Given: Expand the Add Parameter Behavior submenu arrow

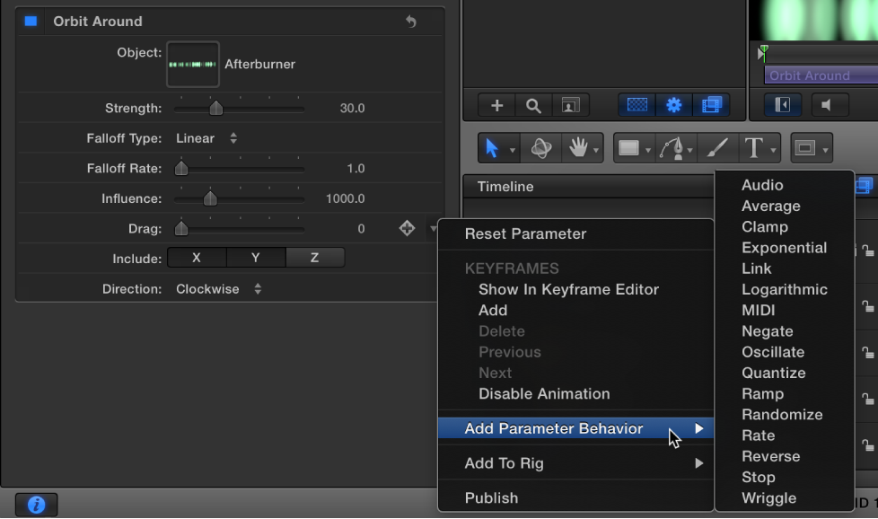Looking at the screenshot, I should tap(699, 428).
